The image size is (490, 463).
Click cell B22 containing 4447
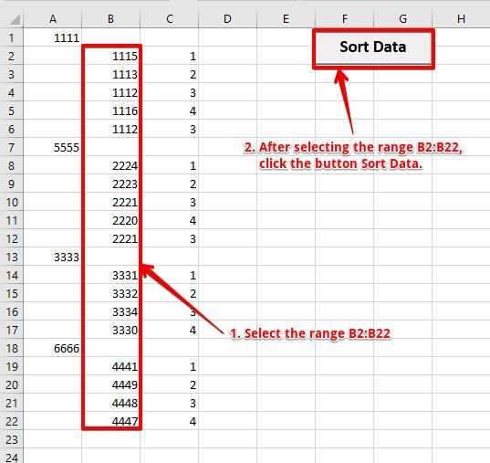[x=111, y=421]
